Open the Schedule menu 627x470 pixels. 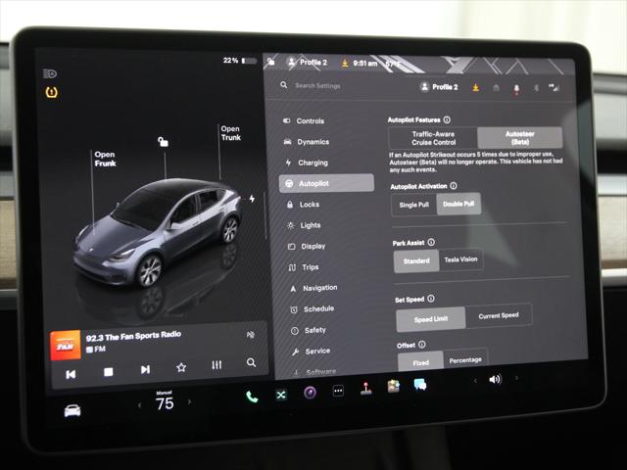coord(313,309)
